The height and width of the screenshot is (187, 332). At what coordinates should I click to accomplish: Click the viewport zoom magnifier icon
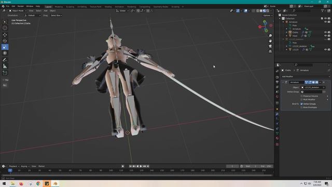[x=270, y=36]
